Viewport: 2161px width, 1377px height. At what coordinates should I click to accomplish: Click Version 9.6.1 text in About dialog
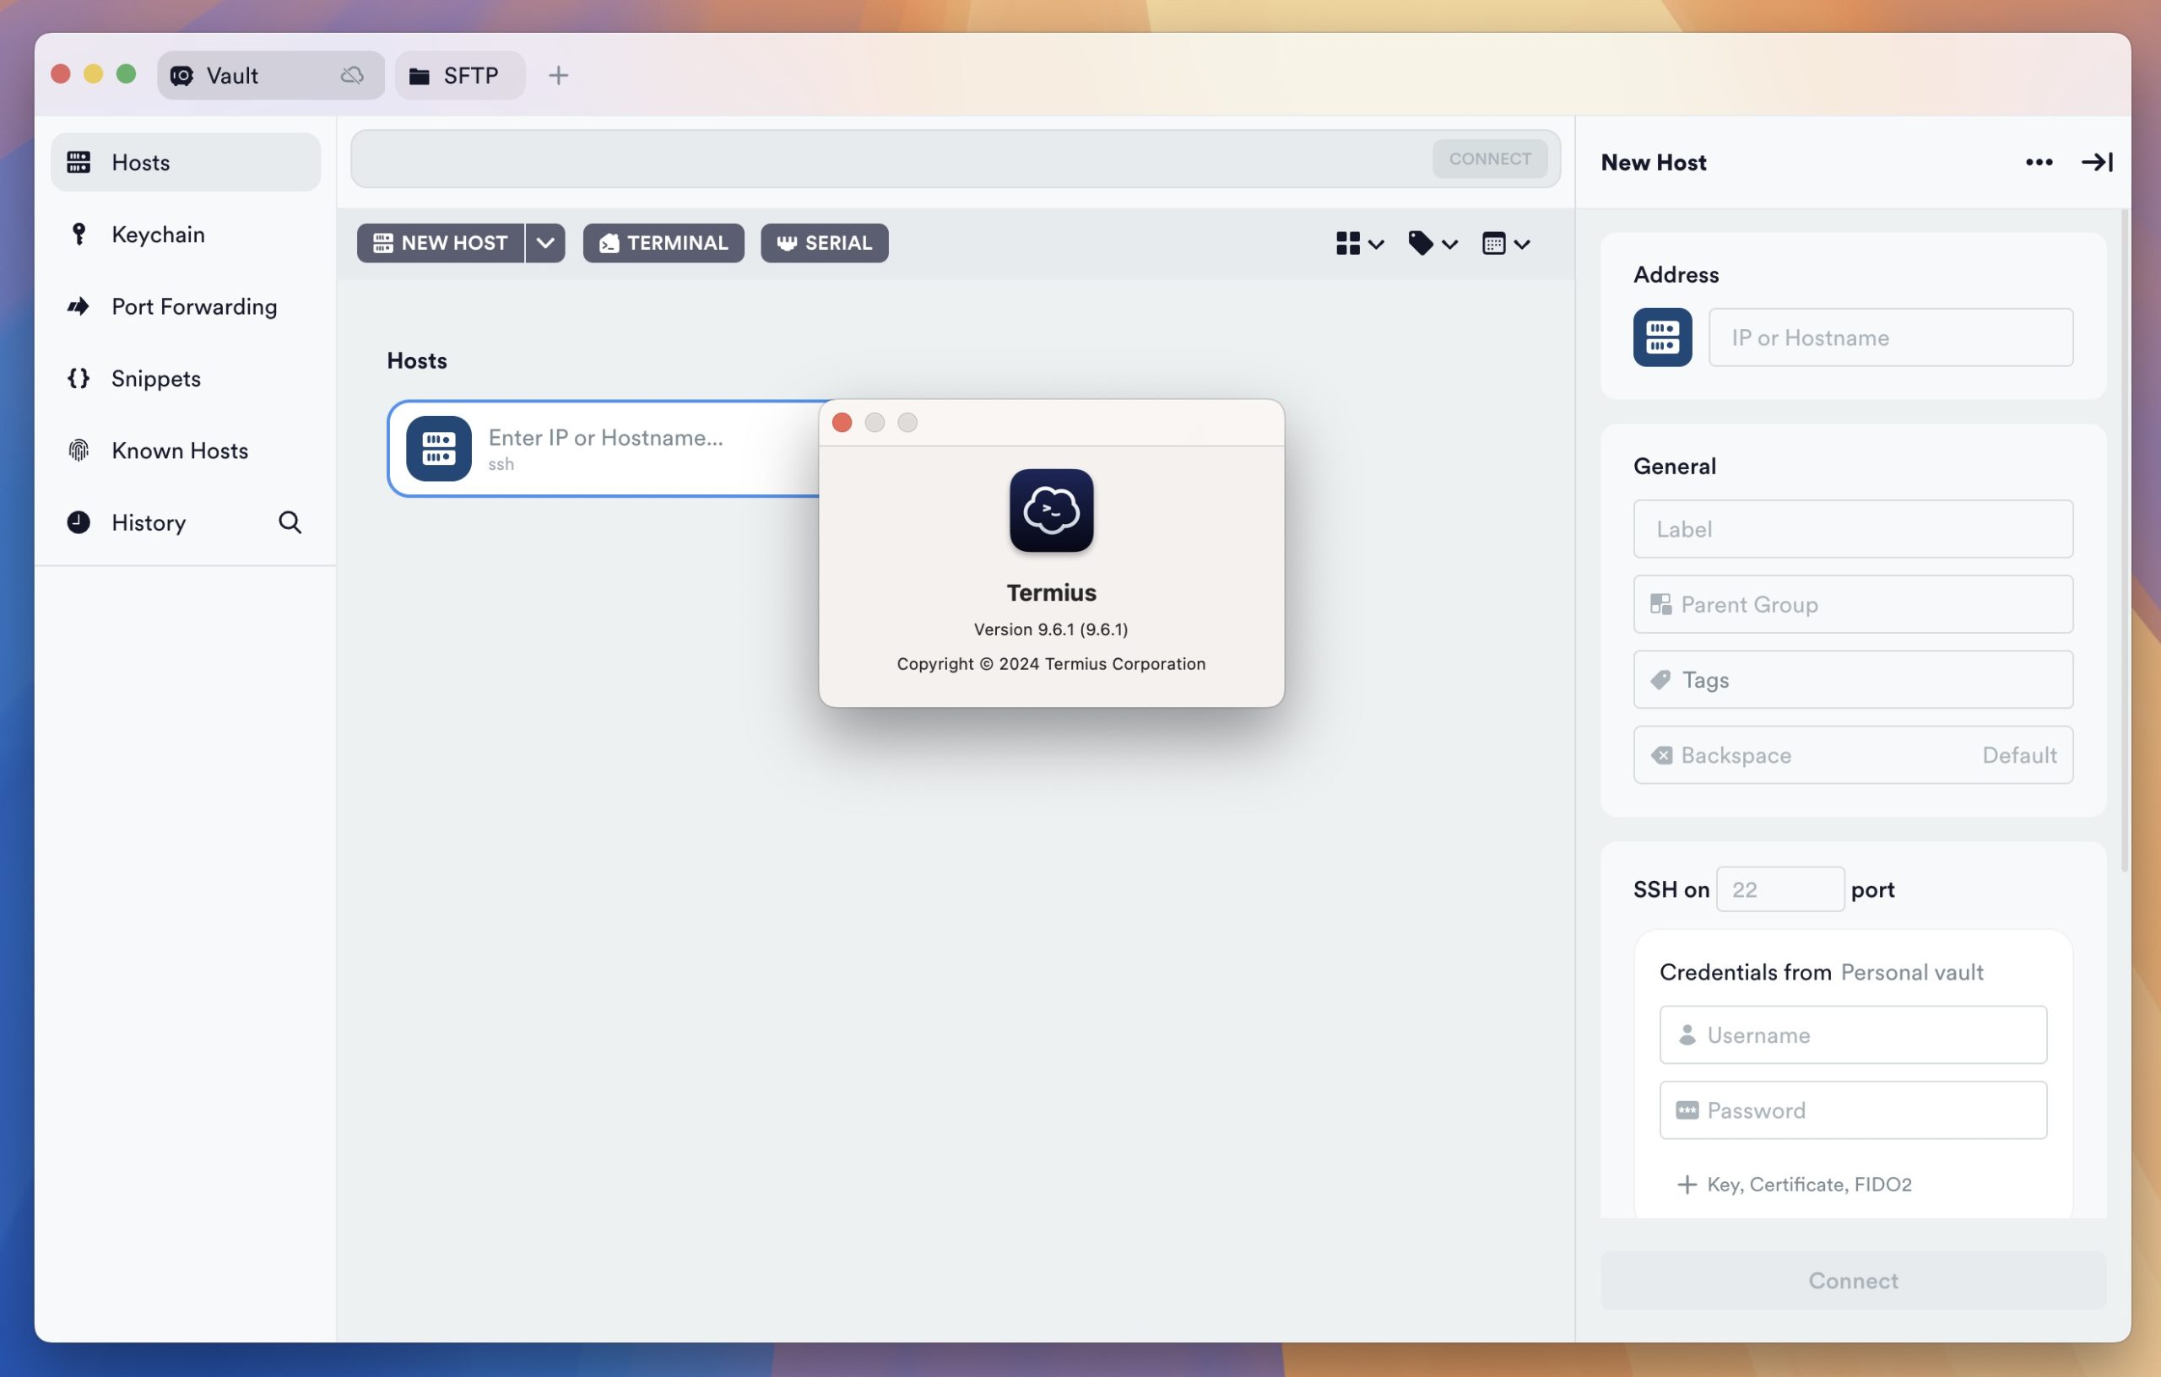click(1051, 629)
